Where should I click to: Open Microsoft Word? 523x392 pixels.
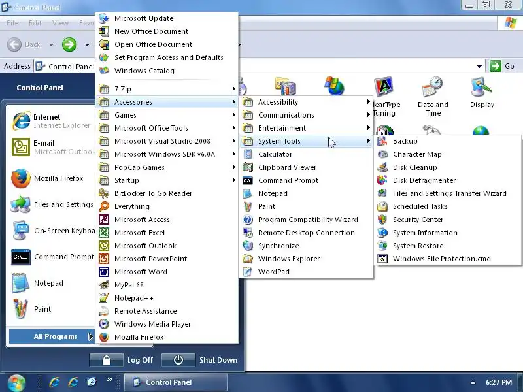167,272
